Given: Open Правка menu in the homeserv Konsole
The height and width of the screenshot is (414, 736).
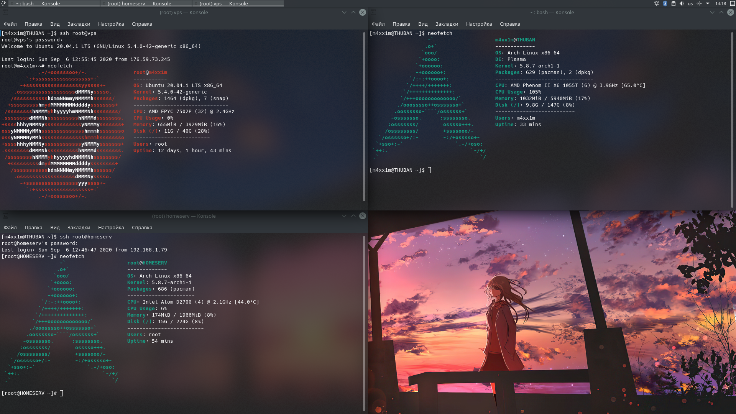Looking at the screenshot, I should 33,227.
